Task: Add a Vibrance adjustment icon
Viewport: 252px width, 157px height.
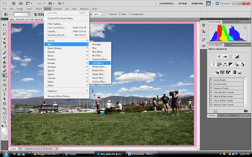Action: pos(213,64)
